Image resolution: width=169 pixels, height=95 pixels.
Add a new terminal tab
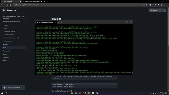click(x=59, y=22)
